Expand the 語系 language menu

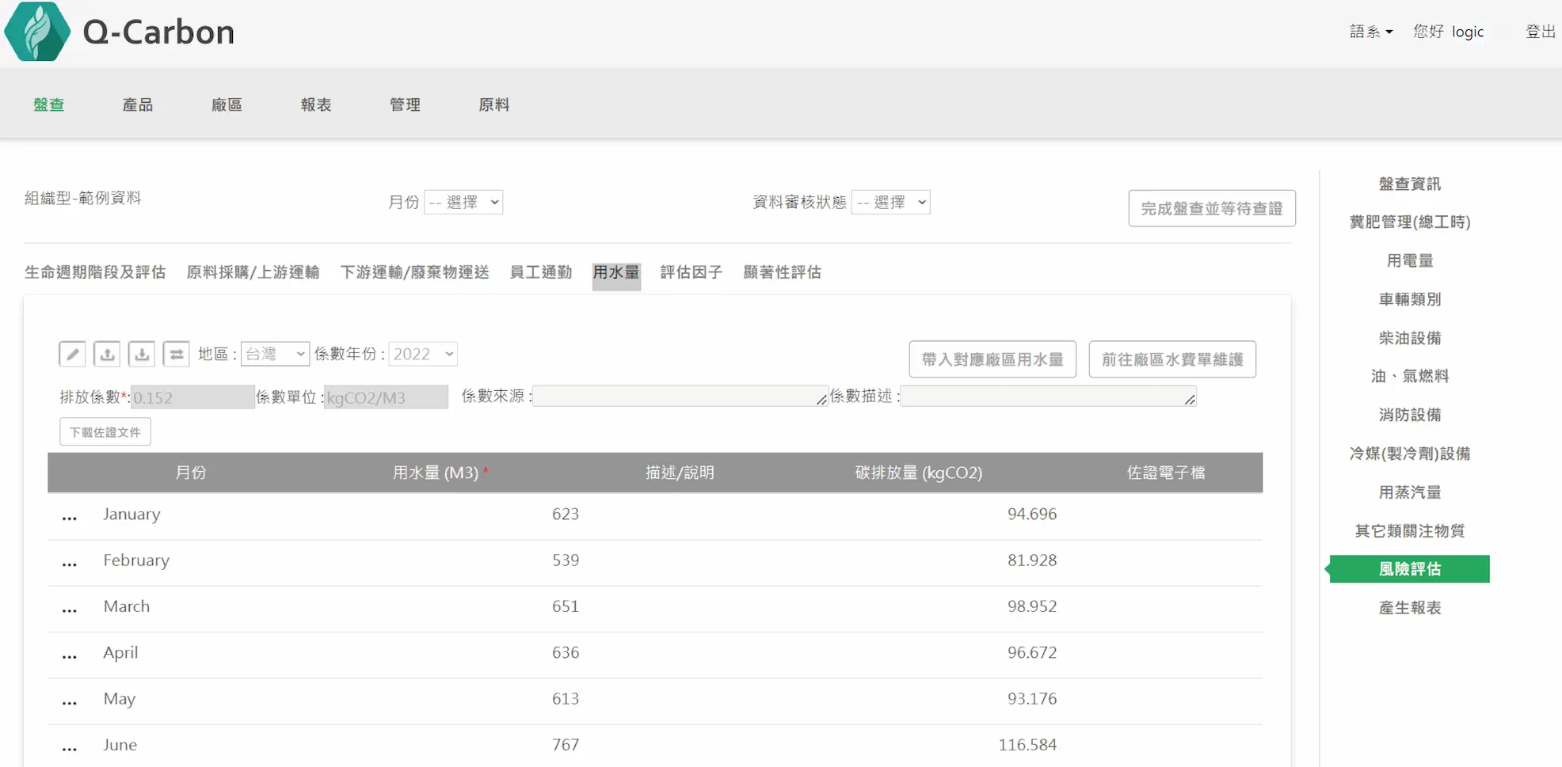pos(1370,32)
